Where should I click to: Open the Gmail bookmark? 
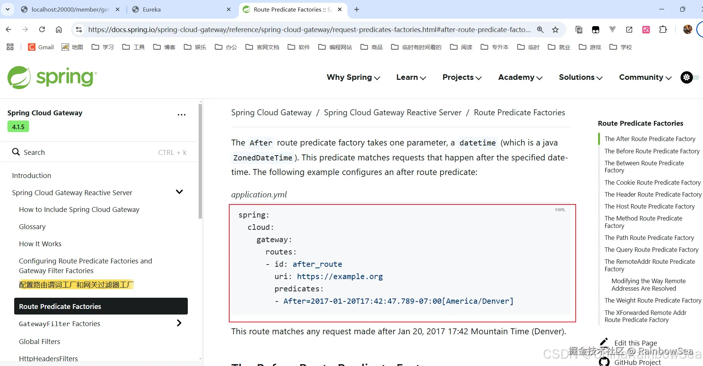coord(41,47)
